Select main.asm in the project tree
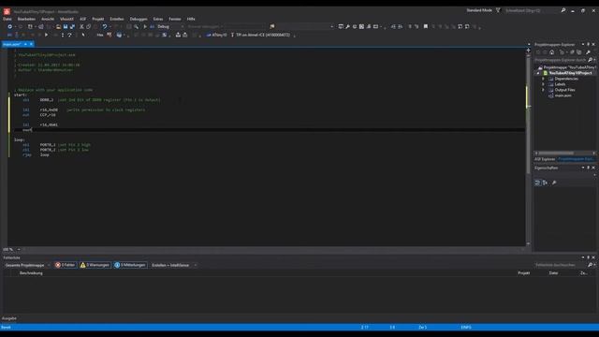Image resolution: width=599 pixels, height=337 pixels. tap(562, 95)
